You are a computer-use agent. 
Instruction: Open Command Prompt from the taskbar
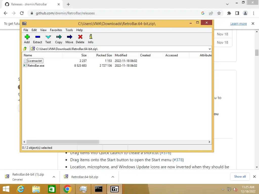[99, 189]
